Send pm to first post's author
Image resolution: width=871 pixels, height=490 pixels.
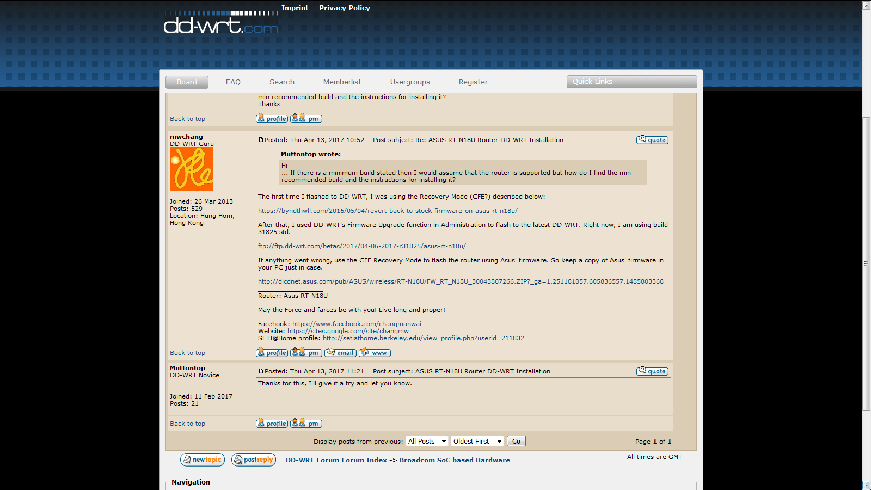306,118
